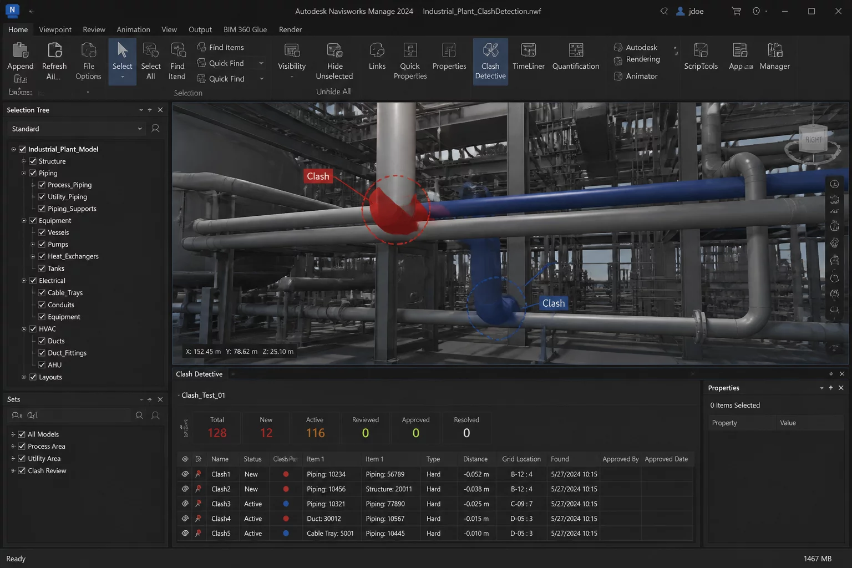852x568 pixels.
Task: Click the pin icon in Clash1 row
Action: pyautogui.click(x=198, y=474)
